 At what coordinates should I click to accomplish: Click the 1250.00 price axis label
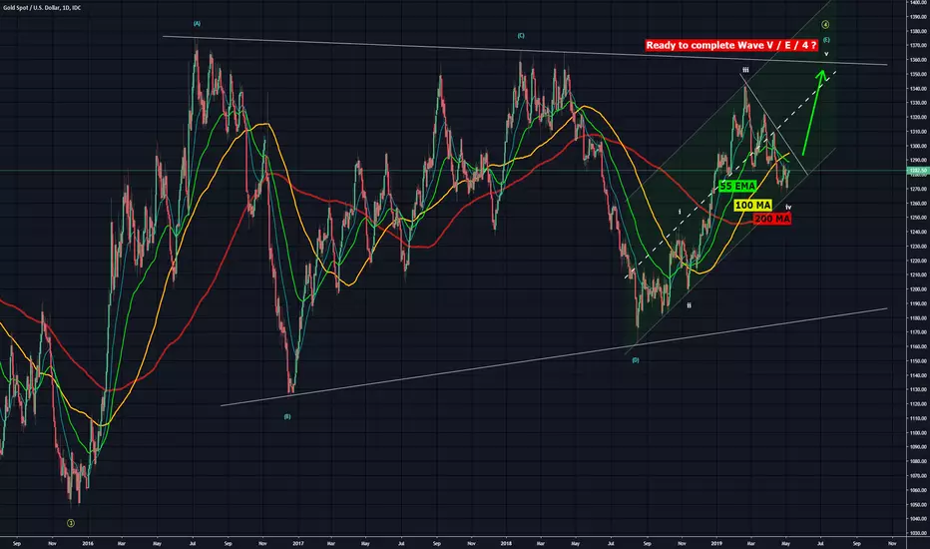click(919, 218)
